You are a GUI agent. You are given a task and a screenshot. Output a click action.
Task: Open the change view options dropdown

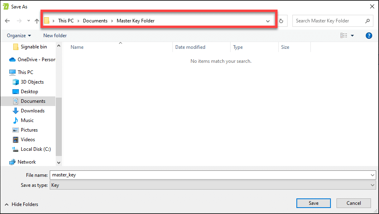coord(352,36)
